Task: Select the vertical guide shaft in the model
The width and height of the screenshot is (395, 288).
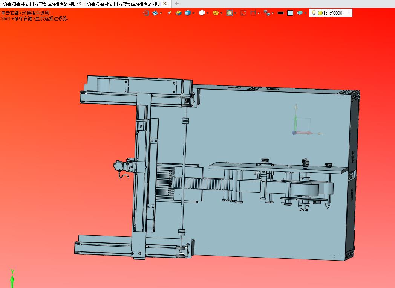Action: point(184,174)
